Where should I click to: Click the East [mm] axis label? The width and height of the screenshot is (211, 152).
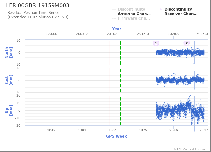[x=9, y=80]
